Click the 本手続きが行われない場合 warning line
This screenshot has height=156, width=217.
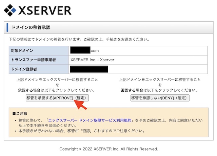point(81,131)
